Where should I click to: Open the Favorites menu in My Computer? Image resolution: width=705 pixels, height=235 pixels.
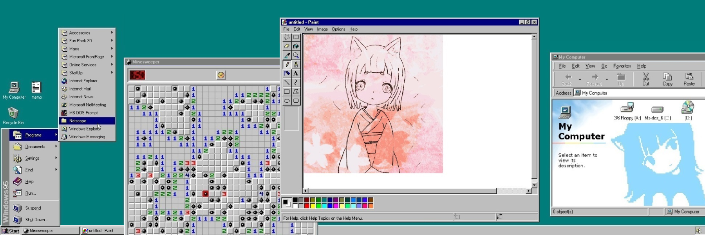[x=622, y=66]
